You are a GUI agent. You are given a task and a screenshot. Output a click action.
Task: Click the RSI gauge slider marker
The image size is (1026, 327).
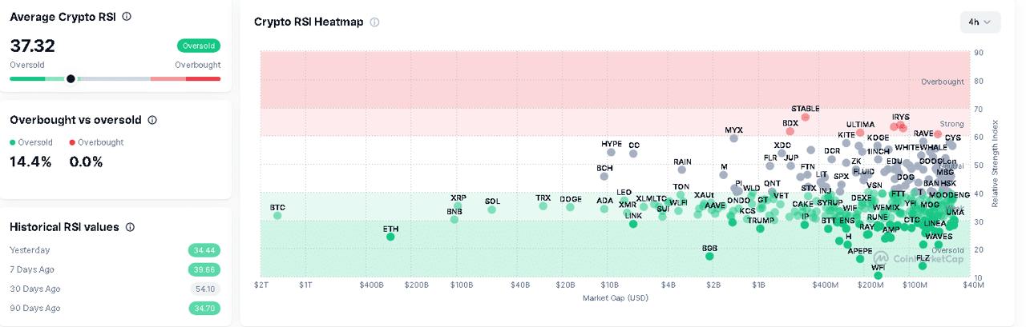71,78
